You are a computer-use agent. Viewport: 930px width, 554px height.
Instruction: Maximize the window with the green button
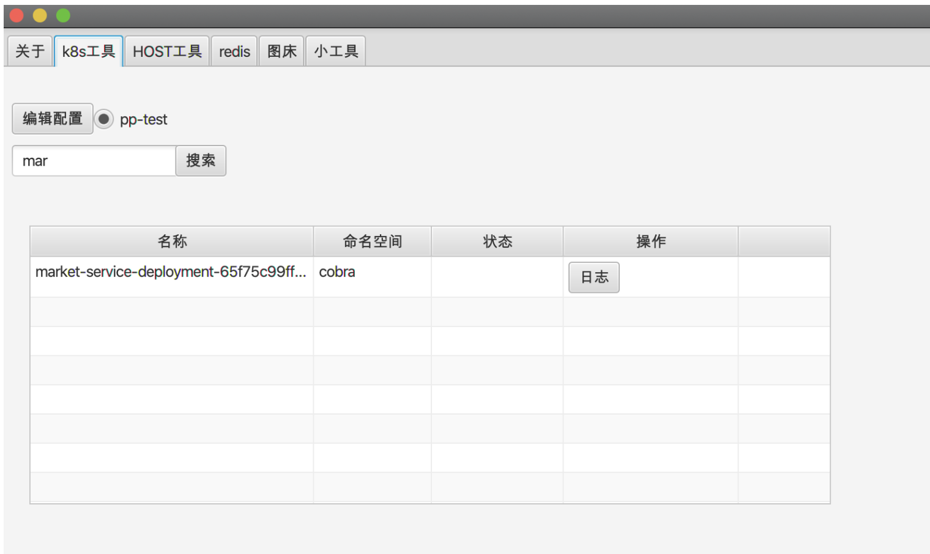pos(63,15)
